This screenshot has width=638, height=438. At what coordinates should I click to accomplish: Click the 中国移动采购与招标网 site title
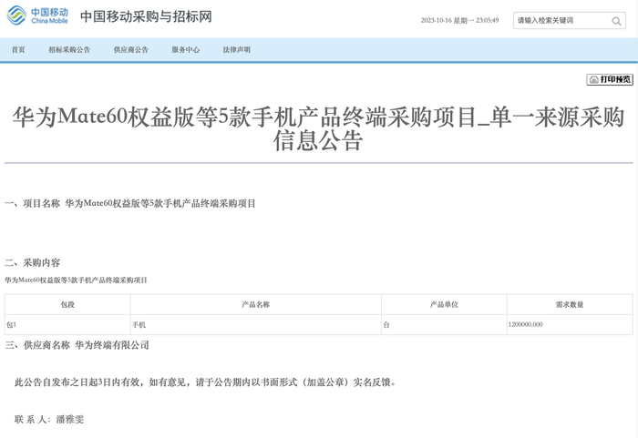[146, 16]
